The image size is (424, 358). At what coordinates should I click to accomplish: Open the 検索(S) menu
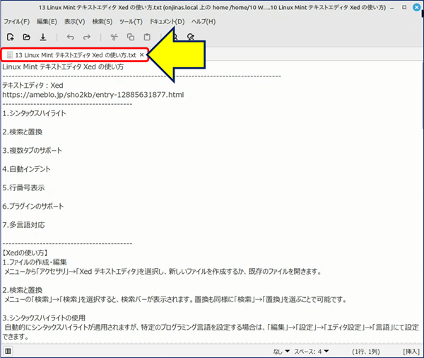pyautogui.click(x=102, y=22)
